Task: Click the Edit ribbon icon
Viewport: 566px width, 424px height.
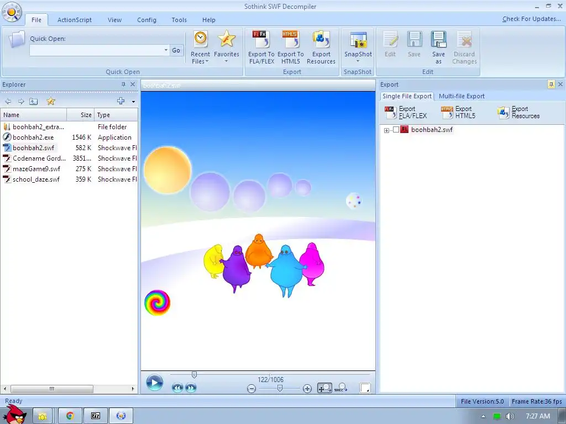Action: coord(390,44)
